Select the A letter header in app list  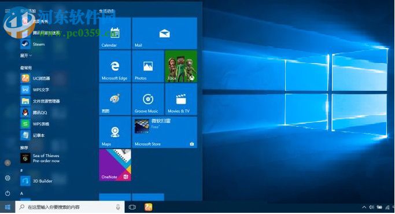[21, 193]
